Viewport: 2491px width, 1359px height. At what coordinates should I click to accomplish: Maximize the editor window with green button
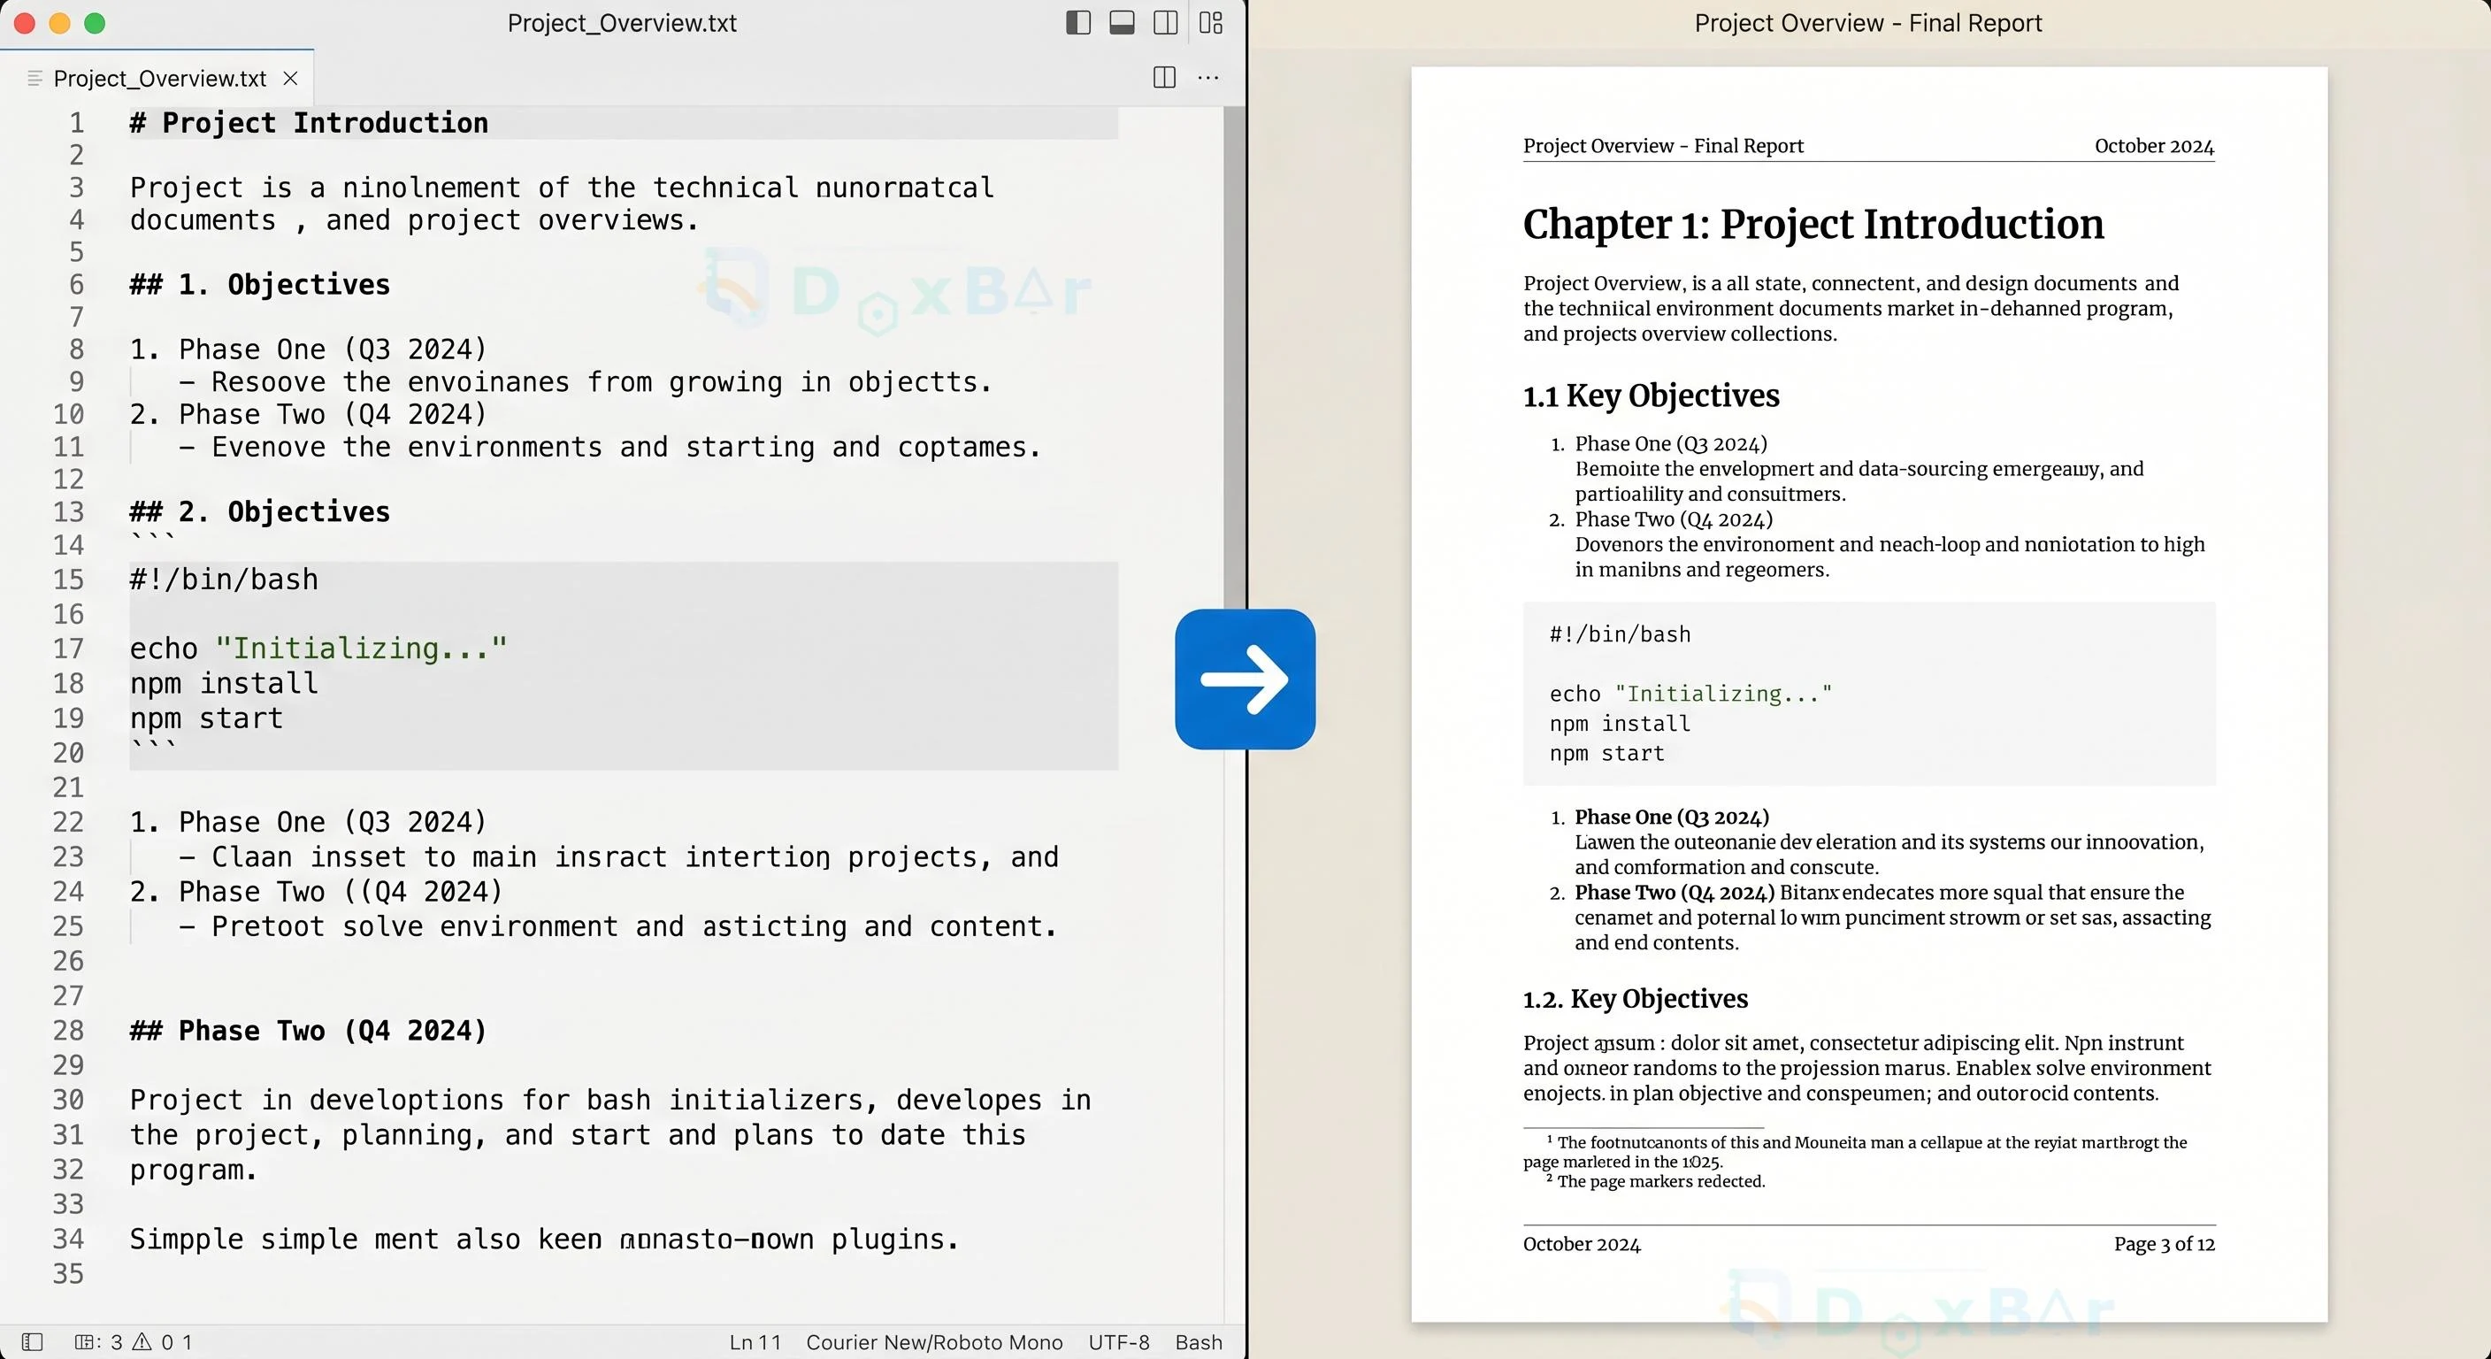[95, 23]
